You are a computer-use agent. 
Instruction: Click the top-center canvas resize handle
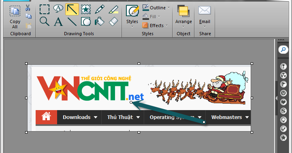click(x=139, y=64)
